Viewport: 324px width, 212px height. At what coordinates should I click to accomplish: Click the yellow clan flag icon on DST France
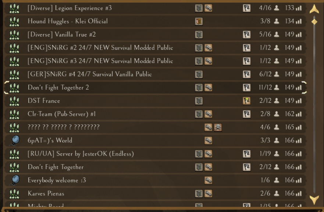[x=246, y=101]
